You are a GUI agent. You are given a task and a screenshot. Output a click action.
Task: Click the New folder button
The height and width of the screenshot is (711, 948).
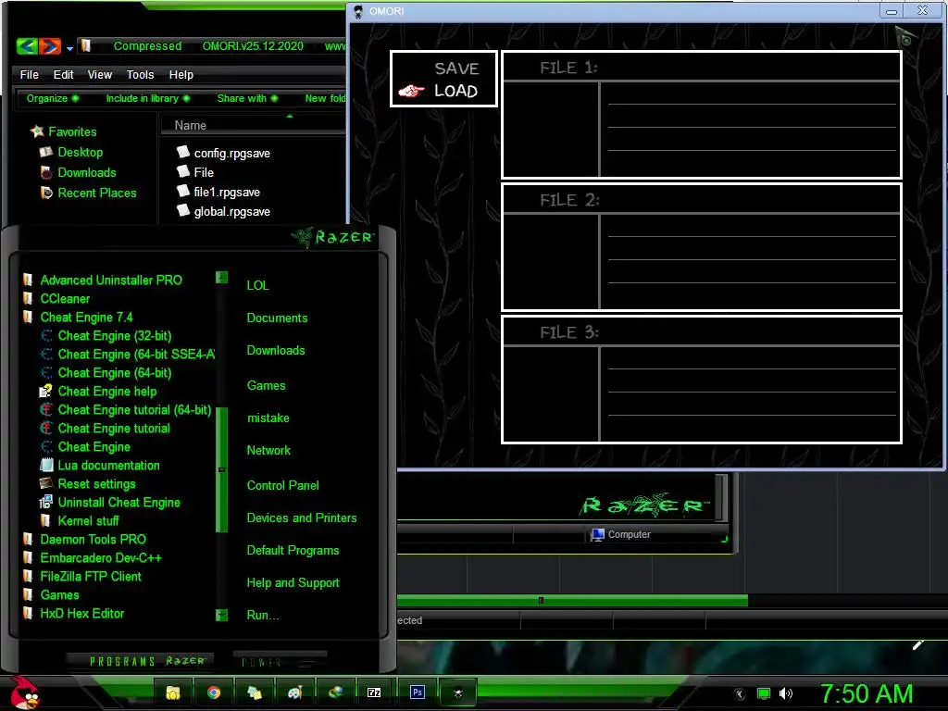(325, 98)
